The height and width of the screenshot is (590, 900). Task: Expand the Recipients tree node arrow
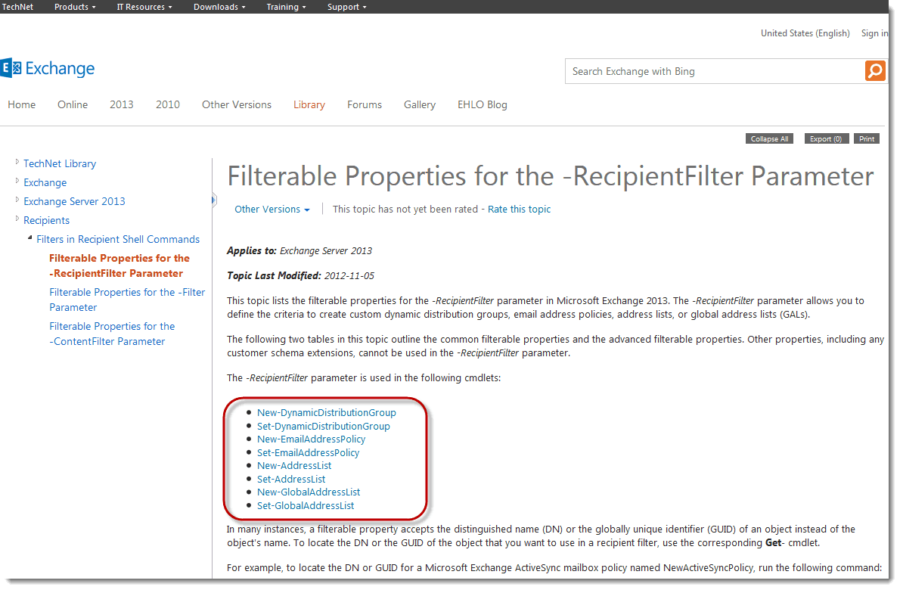coord(17,219)
